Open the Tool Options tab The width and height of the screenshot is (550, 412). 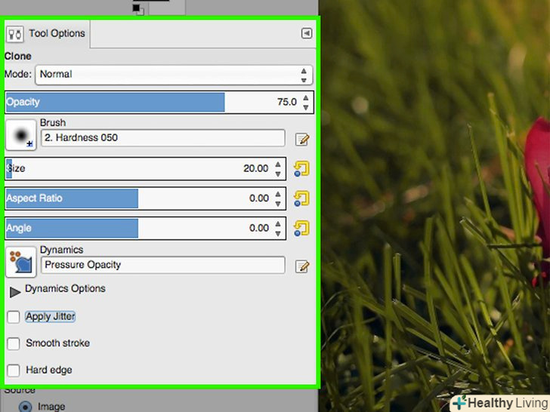point(47,34)
